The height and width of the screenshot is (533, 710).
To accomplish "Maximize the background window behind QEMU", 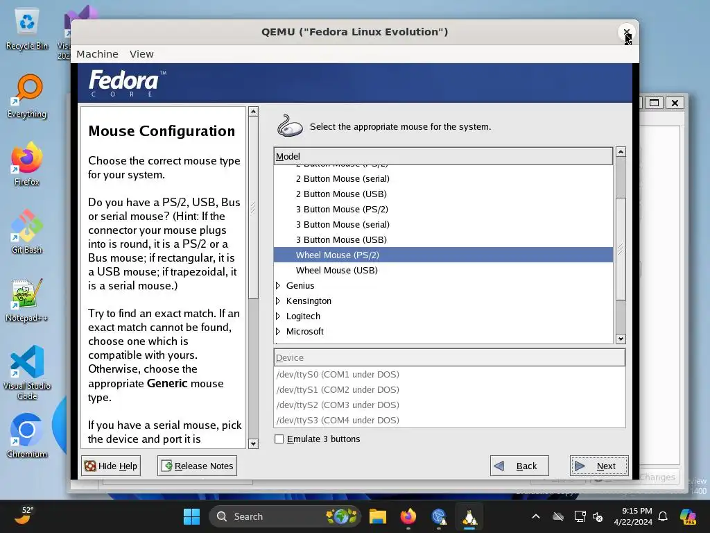I will coord(654,103).
